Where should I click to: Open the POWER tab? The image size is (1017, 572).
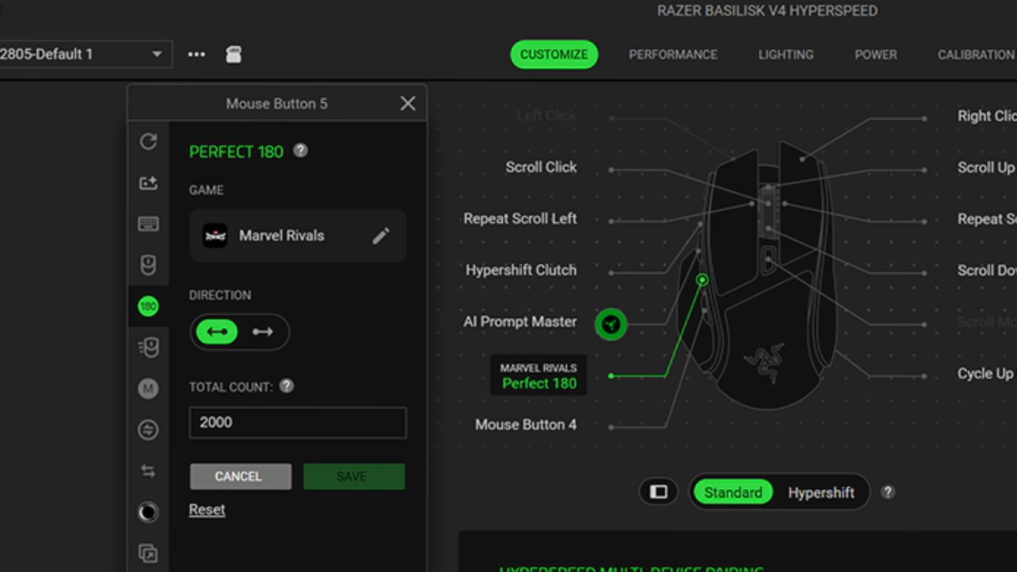[876, 55]
